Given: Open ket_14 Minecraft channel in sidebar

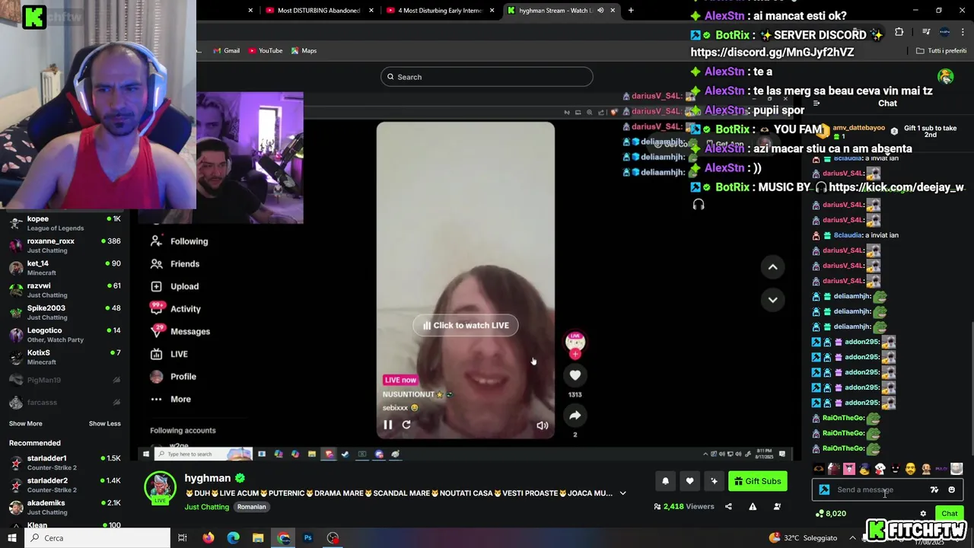Looking at the screenshot, I should point(65,268).
